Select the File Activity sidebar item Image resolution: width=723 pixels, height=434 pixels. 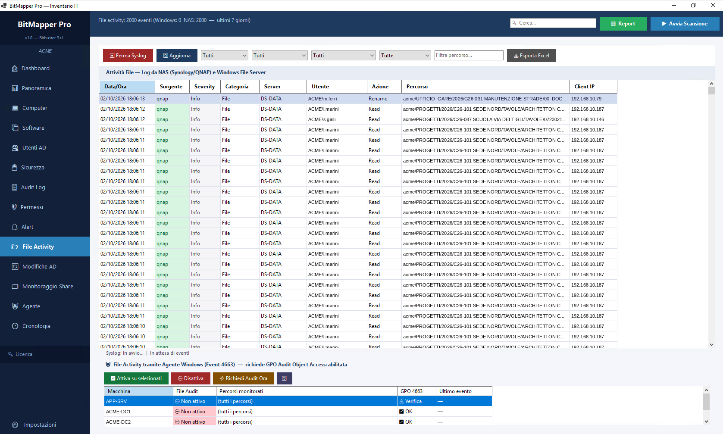[45, 247]
